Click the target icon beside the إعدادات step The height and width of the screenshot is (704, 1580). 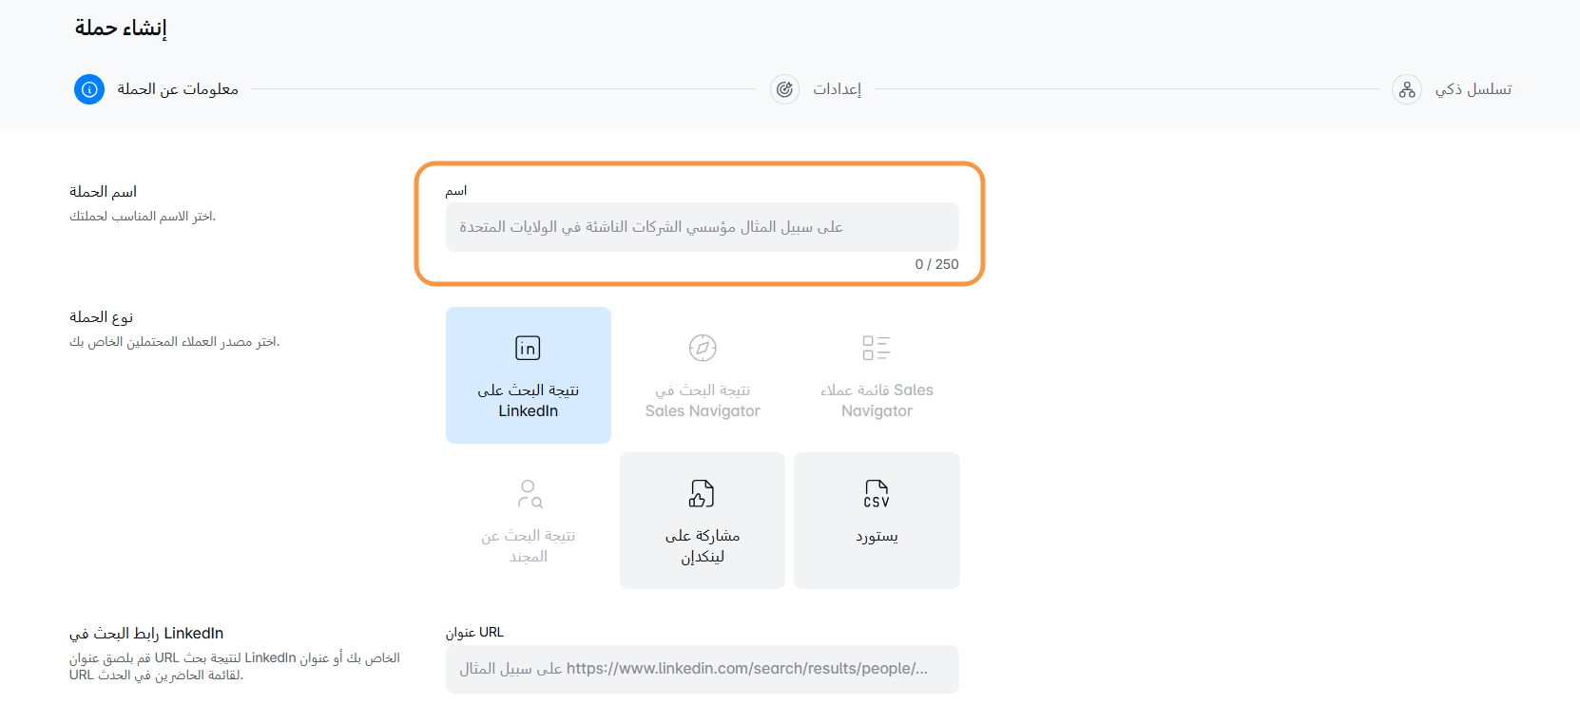click(x=784, y=89)
